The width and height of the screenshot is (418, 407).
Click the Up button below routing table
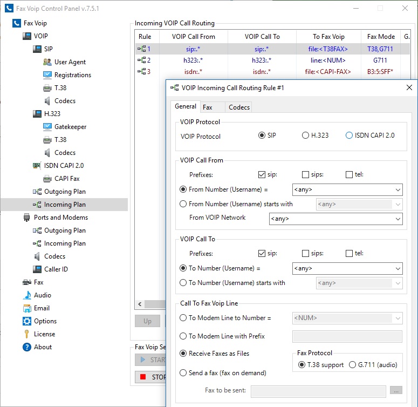147,321
